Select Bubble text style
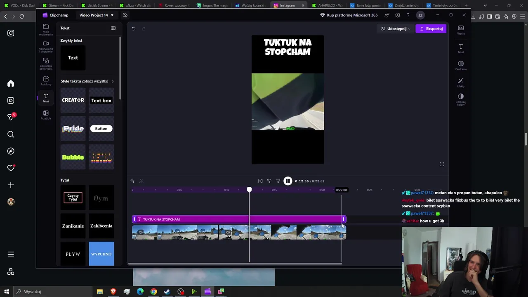Screen dimensions: 528x297 coord(73,157)
